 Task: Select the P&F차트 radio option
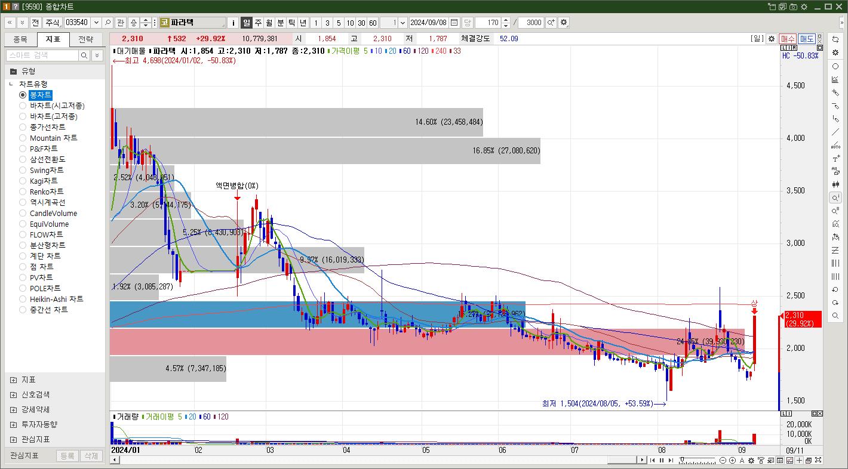23,149
